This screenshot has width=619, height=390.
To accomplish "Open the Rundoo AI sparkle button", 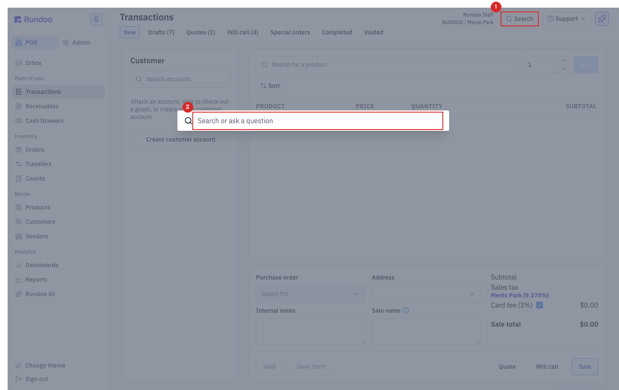I will 602,19.
